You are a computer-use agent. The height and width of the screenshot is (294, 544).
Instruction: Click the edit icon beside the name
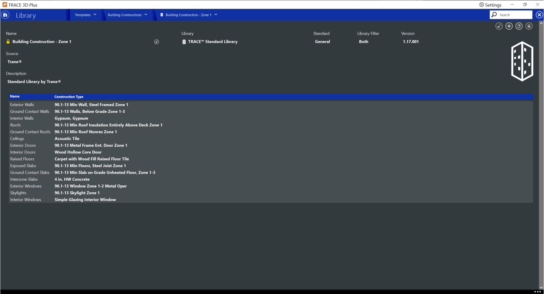[156, 42]
